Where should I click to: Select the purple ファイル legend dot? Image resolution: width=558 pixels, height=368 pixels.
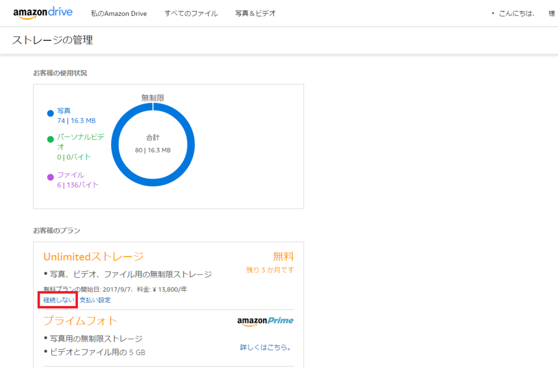point(51,177)
